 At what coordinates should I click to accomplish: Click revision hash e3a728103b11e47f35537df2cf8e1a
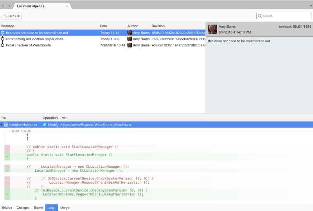178,45
